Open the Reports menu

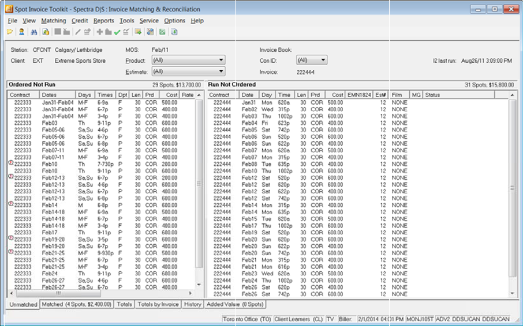coord(104,21)
